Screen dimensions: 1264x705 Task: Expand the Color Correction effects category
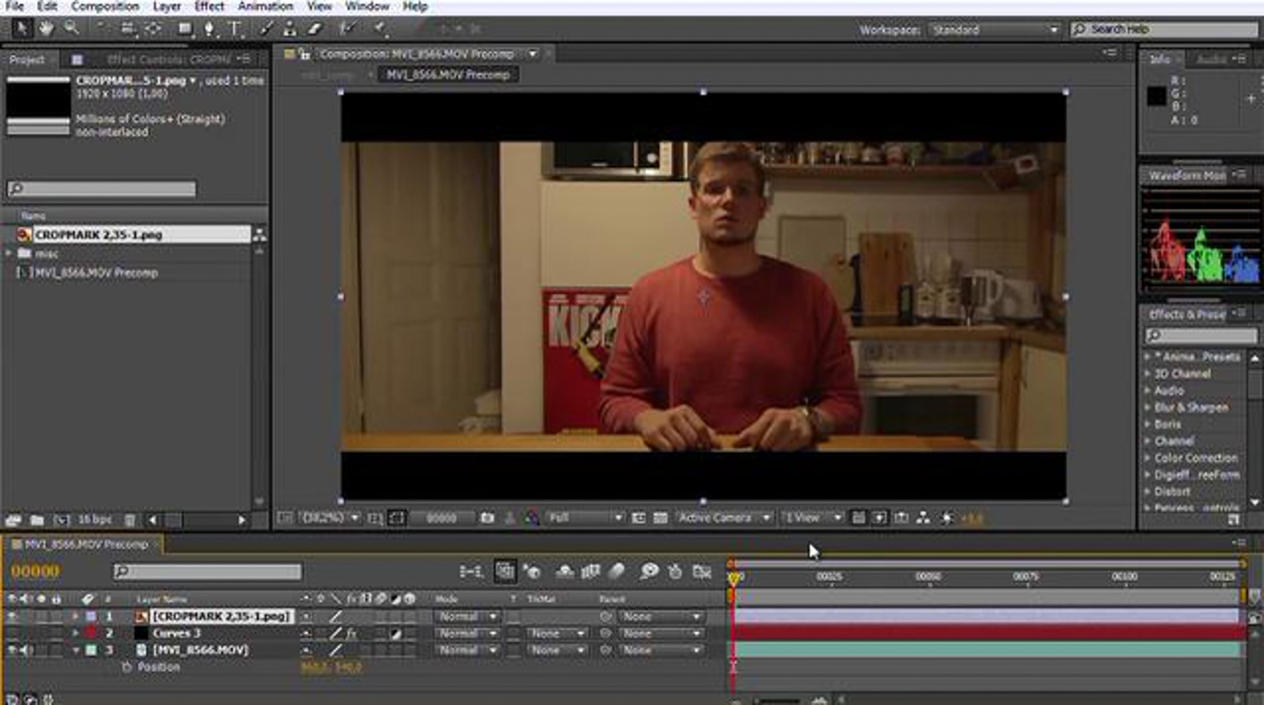tap(1148, 458)
